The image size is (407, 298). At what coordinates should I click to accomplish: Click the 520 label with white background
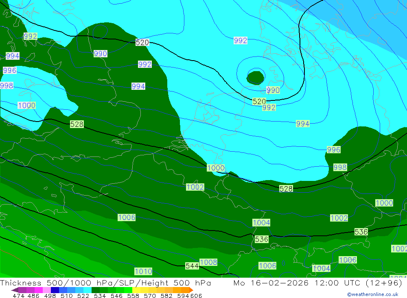142,42
